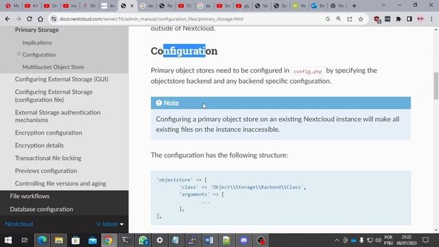This screenshot has width=439, height=247.
Task: View site information icon in address bar
Action: click(x=54, y=19)
